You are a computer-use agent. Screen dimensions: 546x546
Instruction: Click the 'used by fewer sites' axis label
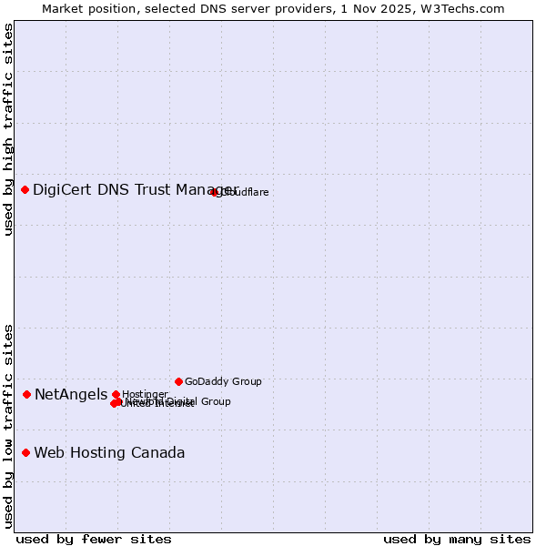pos(94,539)
